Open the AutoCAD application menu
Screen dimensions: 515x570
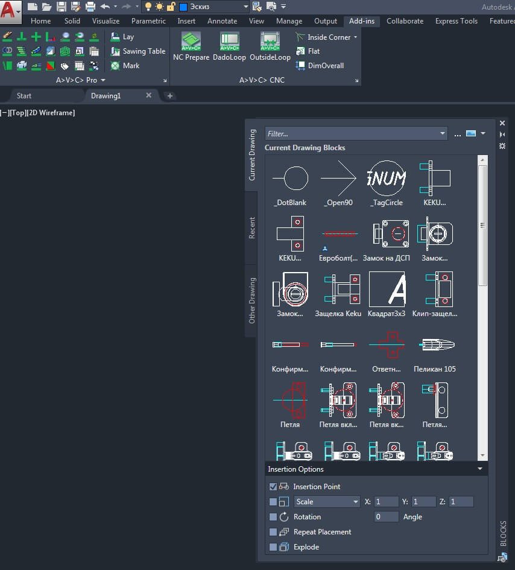pyautogui.click(x=10, y=11)
